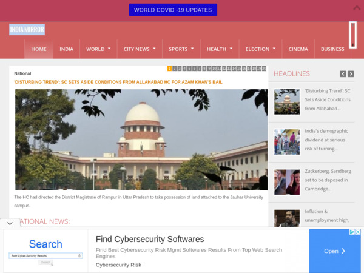The image size is (364, 273).
Task: Click the HEADLINES section heading
Action: [x=292, y=74]
